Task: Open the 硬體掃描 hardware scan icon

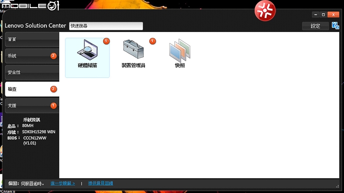Action: click(x=87, y=57)
